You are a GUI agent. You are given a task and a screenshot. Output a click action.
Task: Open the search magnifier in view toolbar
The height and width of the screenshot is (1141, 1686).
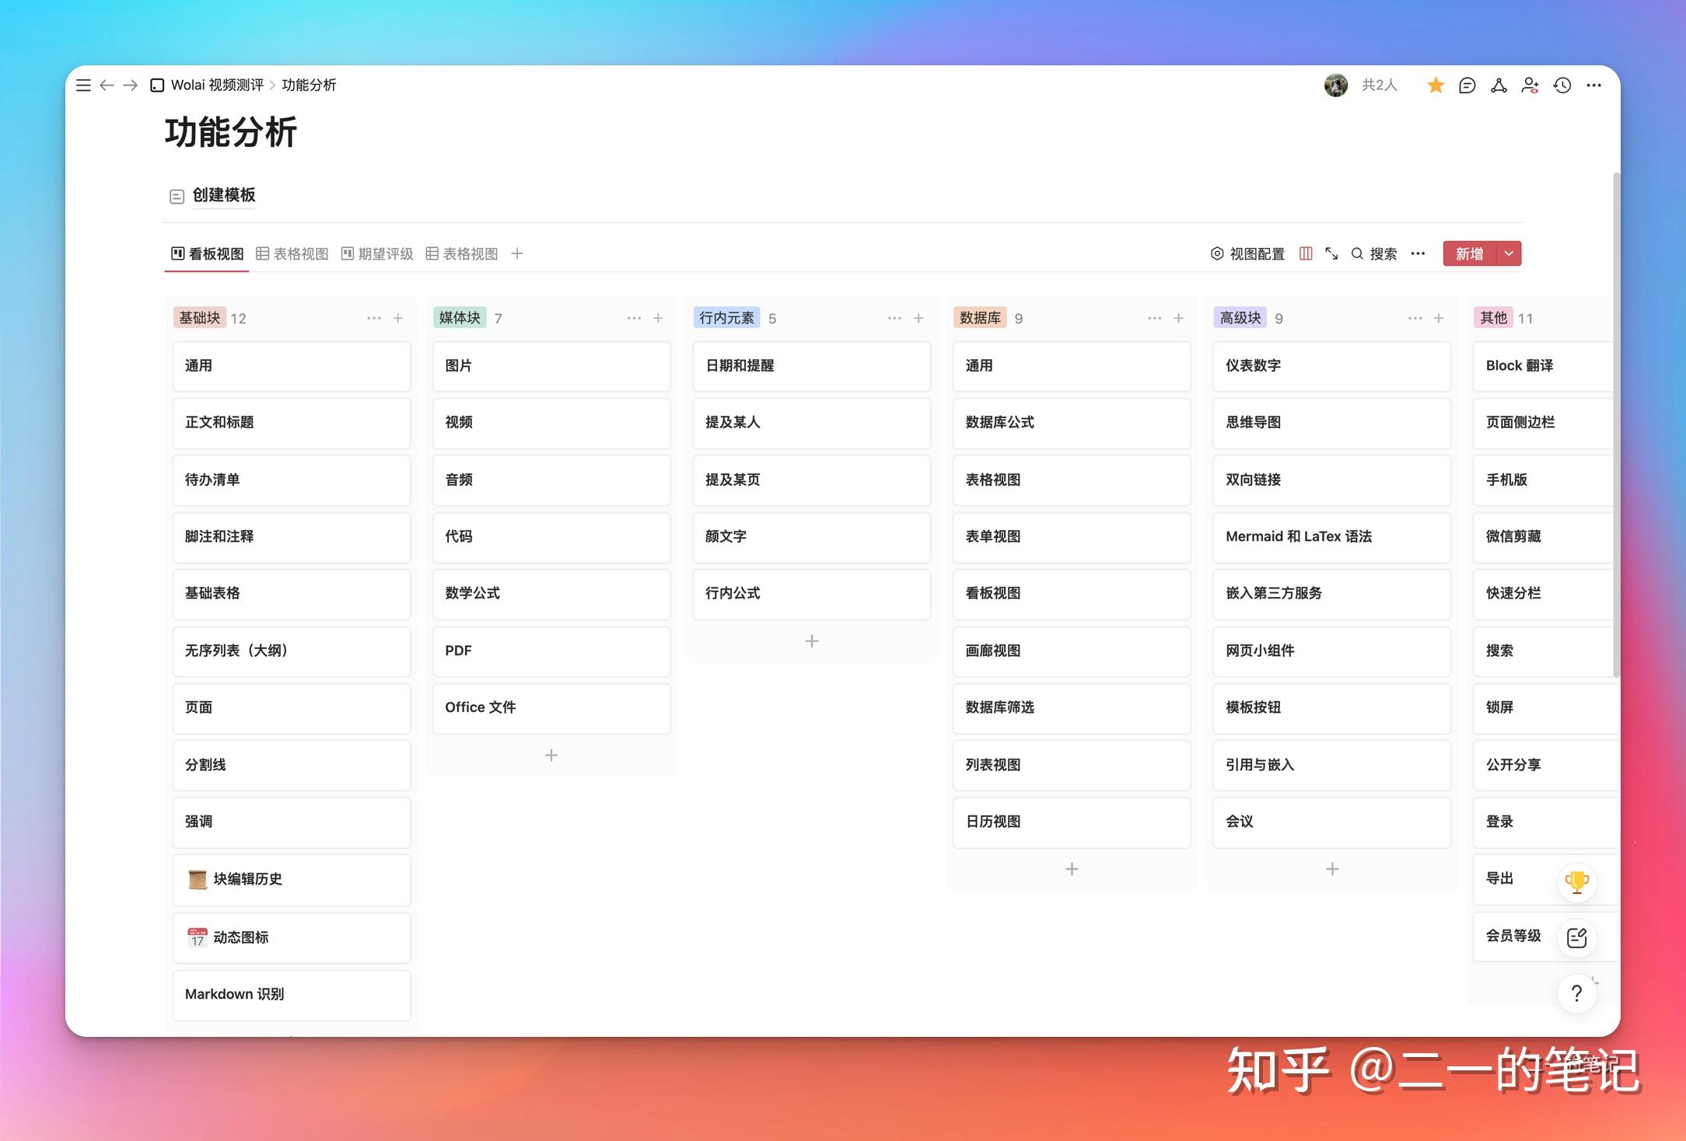tap(1357, 253)
